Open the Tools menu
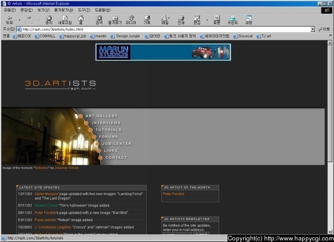Image resolution: width=334 pixels, height=242 pixels. (83, 10)
